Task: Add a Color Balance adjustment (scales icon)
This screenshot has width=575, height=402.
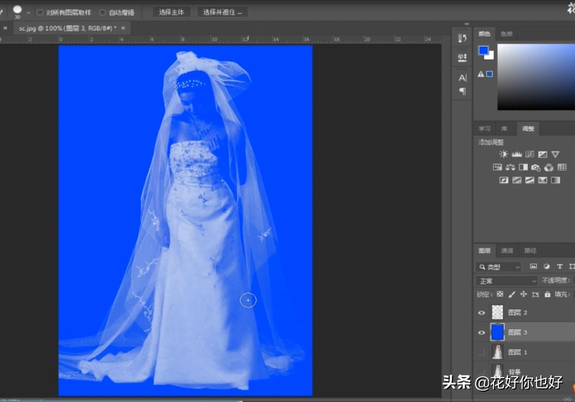Action: [510, 168]
